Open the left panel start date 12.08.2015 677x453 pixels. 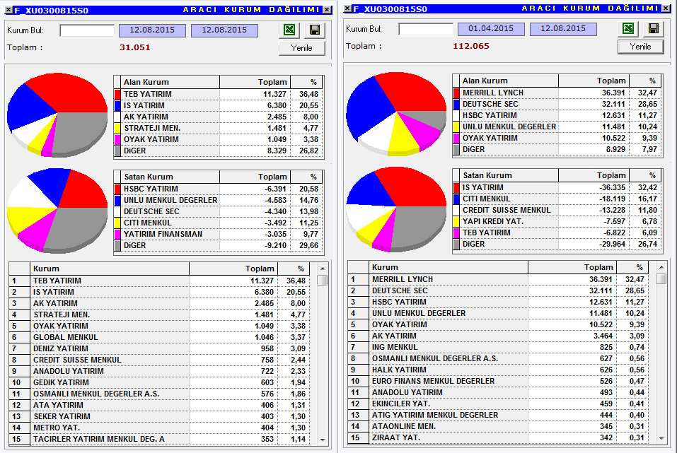[152, 30]
